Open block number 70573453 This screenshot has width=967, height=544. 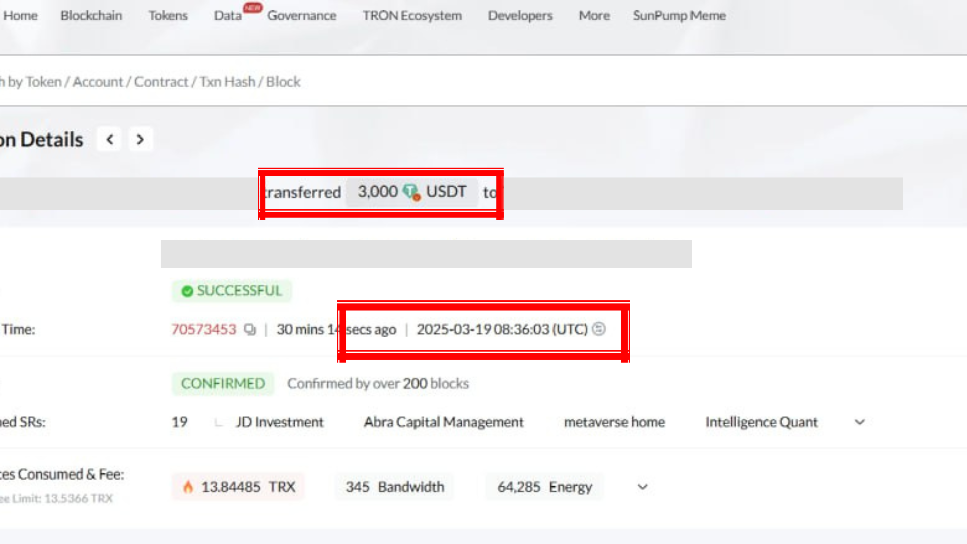203,329
